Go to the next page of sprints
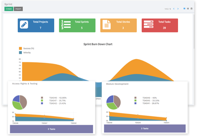Viewport: 200px width, 136px height. 178,9
